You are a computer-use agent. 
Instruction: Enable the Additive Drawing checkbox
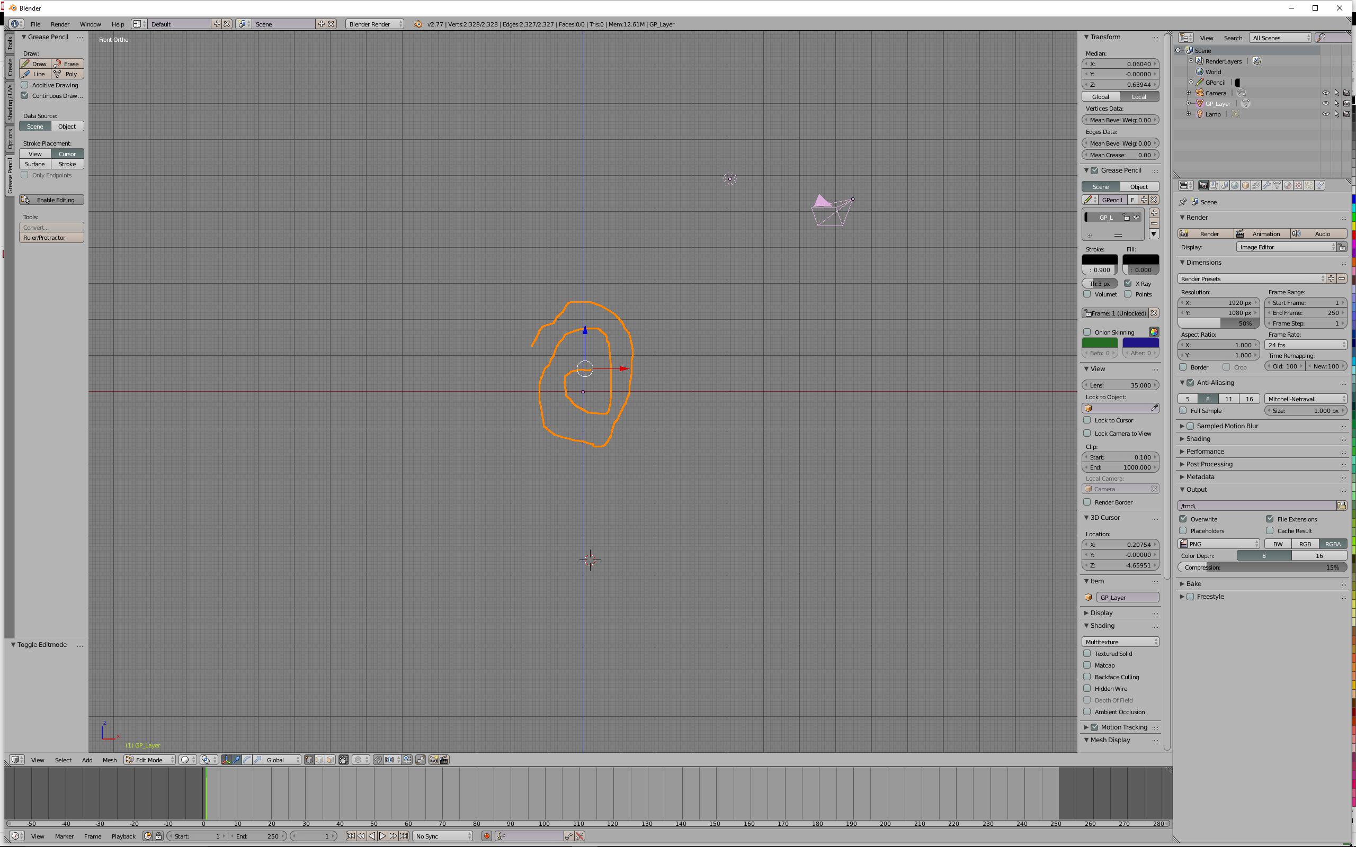(25, 85)
